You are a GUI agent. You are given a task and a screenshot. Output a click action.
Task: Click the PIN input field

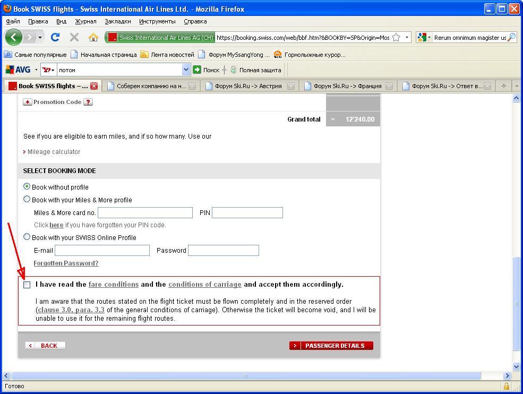247,213
